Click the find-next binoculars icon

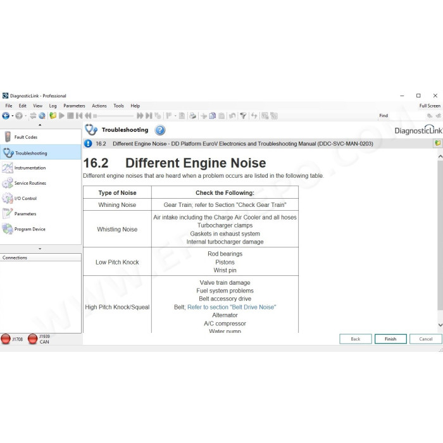(x=430, y=116)
